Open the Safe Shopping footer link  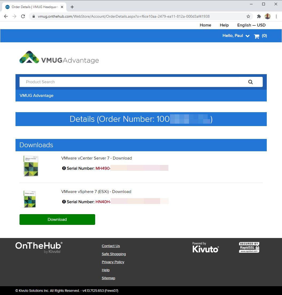114,254
